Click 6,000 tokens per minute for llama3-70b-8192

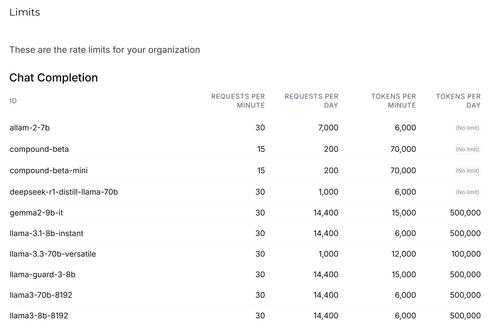coord(406,295)
